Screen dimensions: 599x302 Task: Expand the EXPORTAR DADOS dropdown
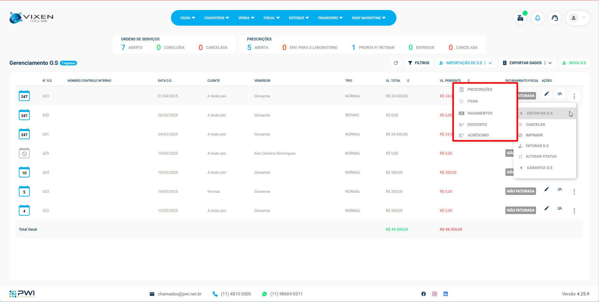click(550, 63)
